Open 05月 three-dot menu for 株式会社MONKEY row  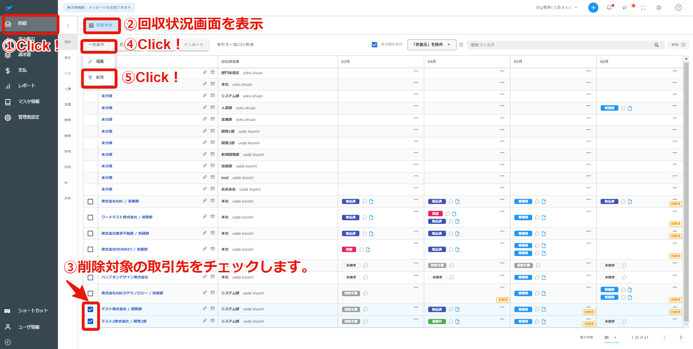(x=588, y=243)
